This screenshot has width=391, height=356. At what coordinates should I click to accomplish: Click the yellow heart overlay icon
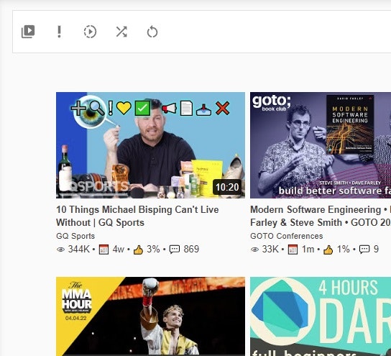coord(124,109)
